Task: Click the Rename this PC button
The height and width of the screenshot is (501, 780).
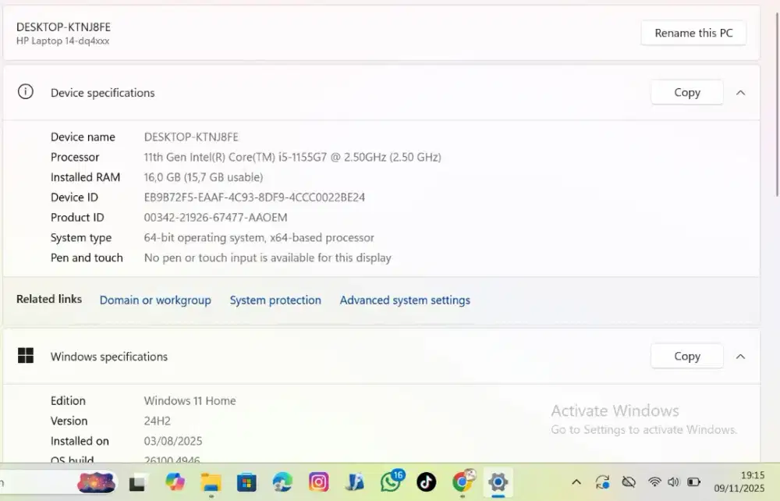Action: coord(693,34)
